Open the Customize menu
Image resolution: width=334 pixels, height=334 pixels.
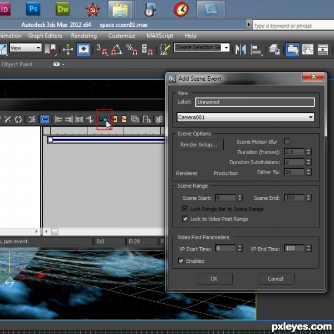coord(121,36)
